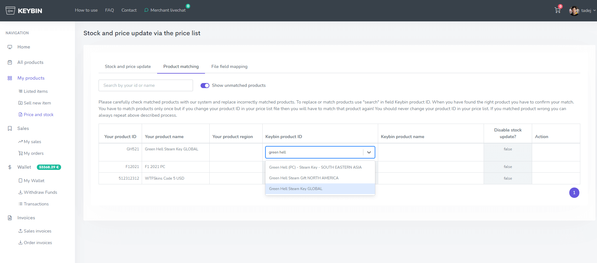Click false value in GH521 row

[x=508, y=149]
